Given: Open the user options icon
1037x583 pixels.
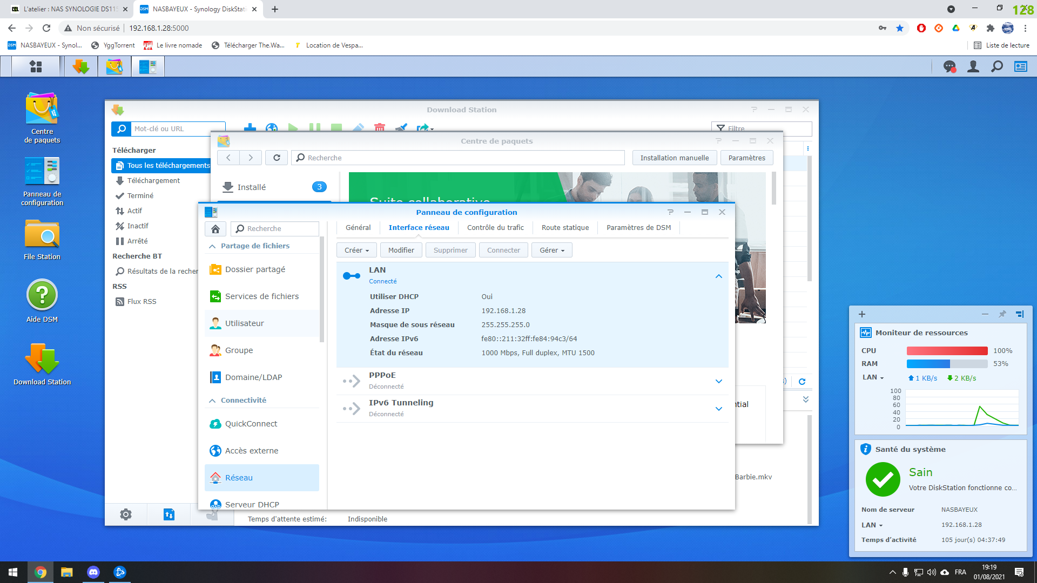Looking at the screenshot, I should tap(973, 66).
